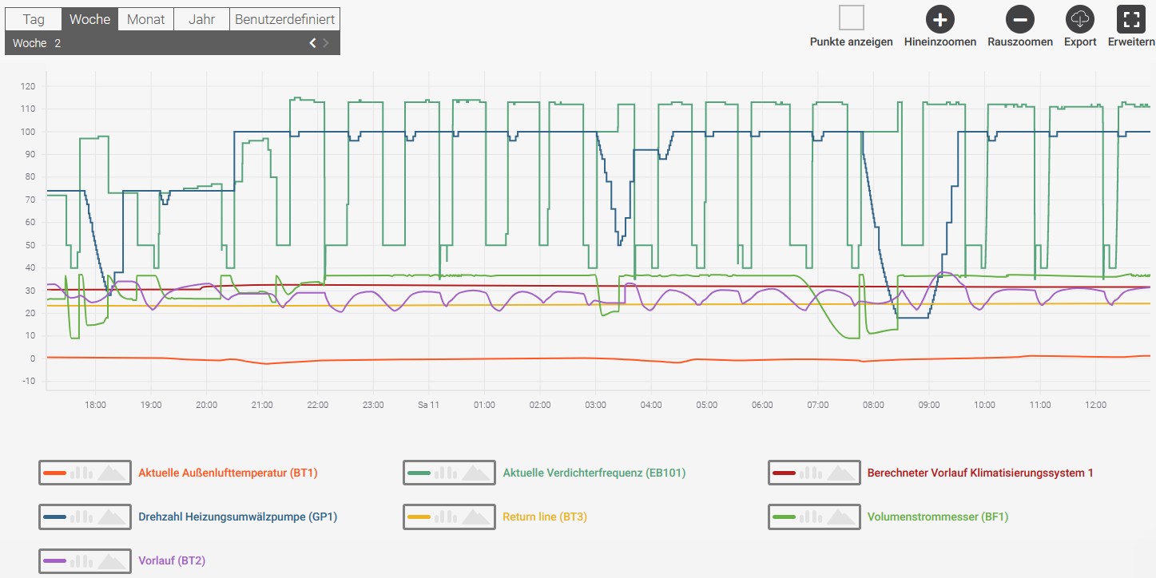Viewport: 1156px width, 578px height.
Task: Select area chart style for Volumenstrommesser (BF1)
Action: coord(840,517)
